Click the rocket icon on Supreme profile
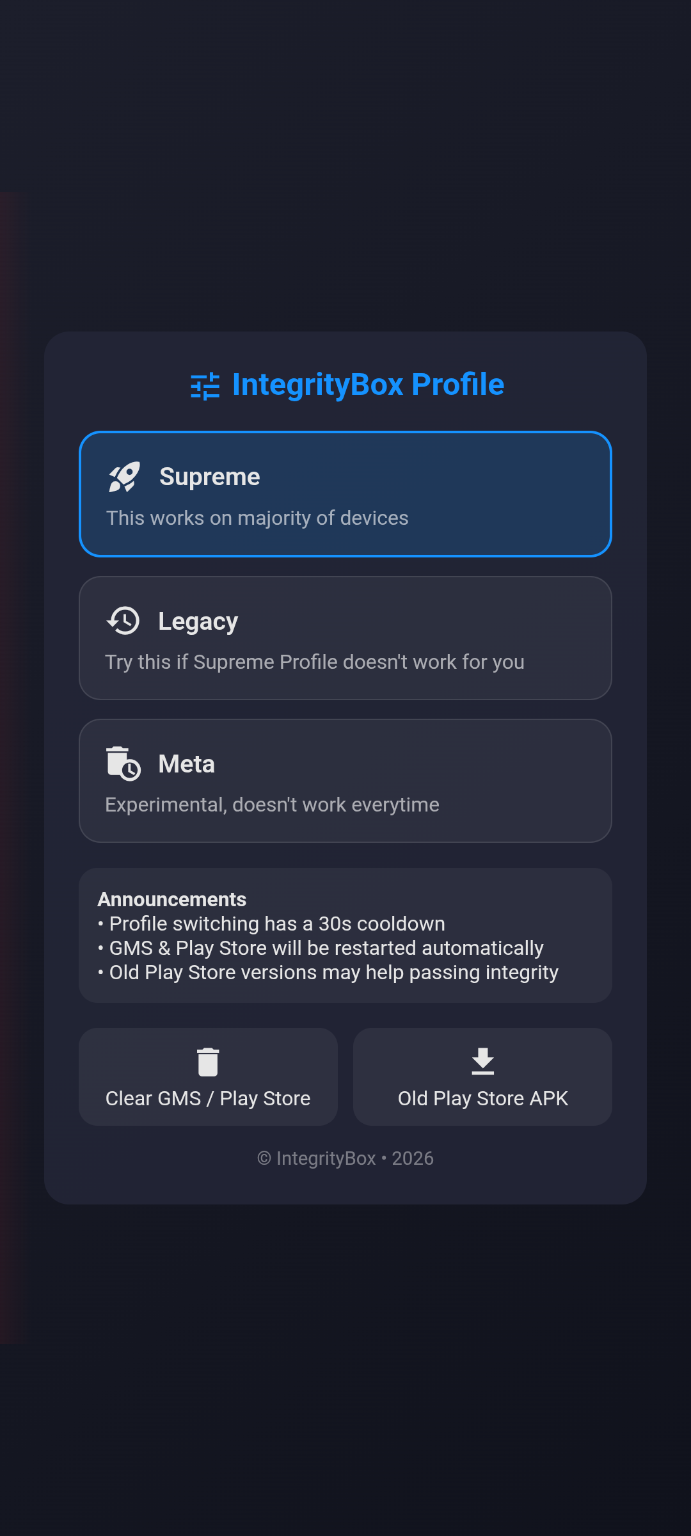Screen dimensions: 691x1536 click(124, 477)
